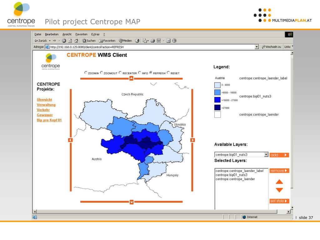320x240 pixels.
Task: Click the dark blue >27000 legend swatch
Action: [217, 107]
